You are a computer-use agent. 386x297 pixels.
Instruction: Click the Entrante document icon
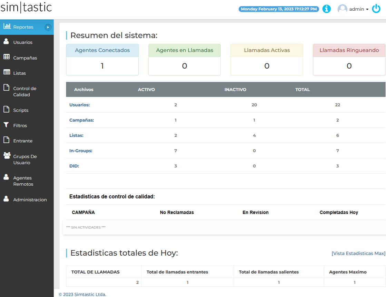(x=7, y=140)
